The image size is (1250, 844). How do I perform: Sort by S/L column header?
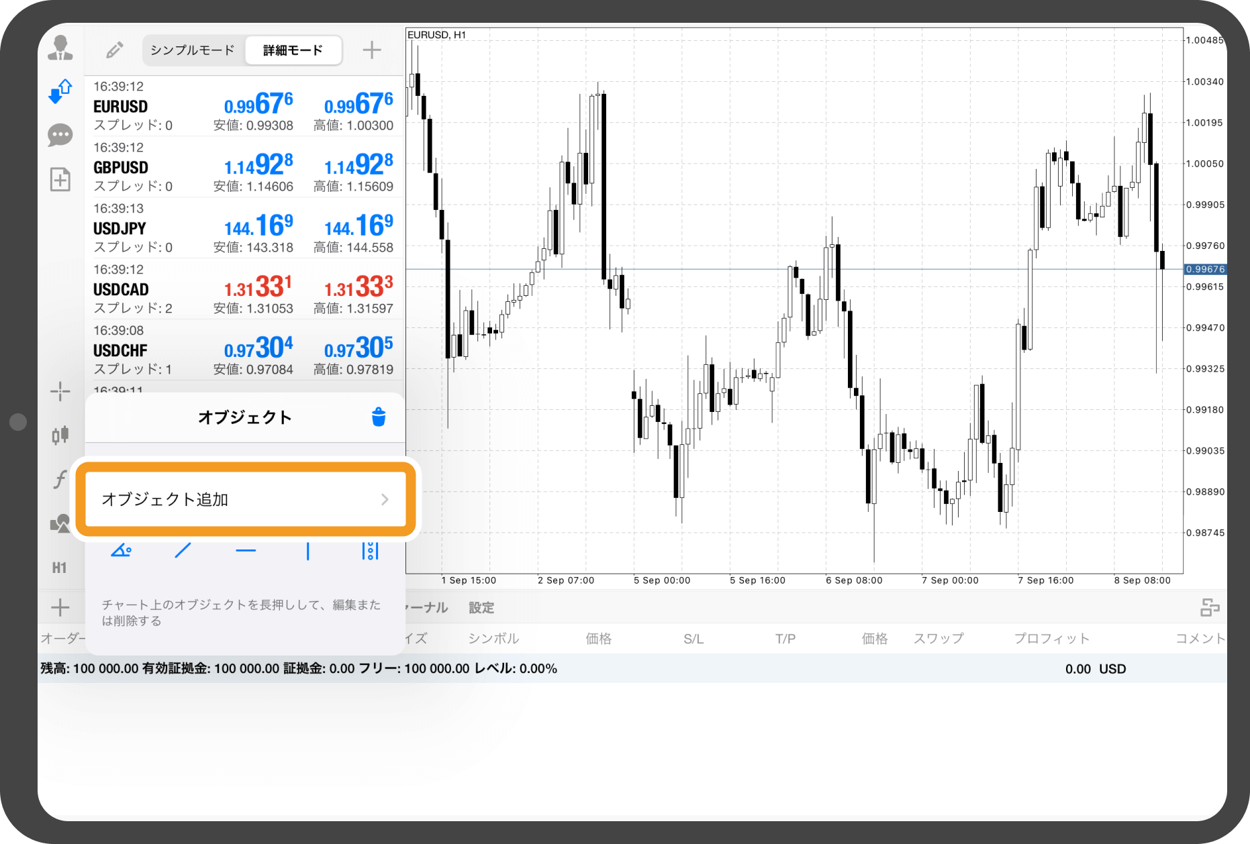tap(693, 639)
